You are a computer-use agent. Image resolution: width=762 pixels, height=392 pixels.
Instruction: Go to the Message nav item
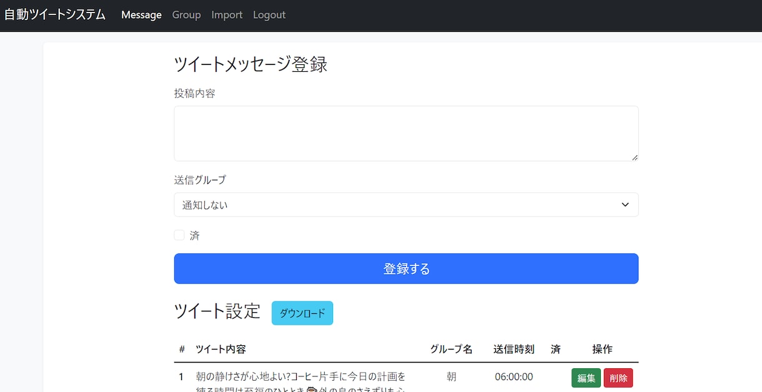pos(141,14)
